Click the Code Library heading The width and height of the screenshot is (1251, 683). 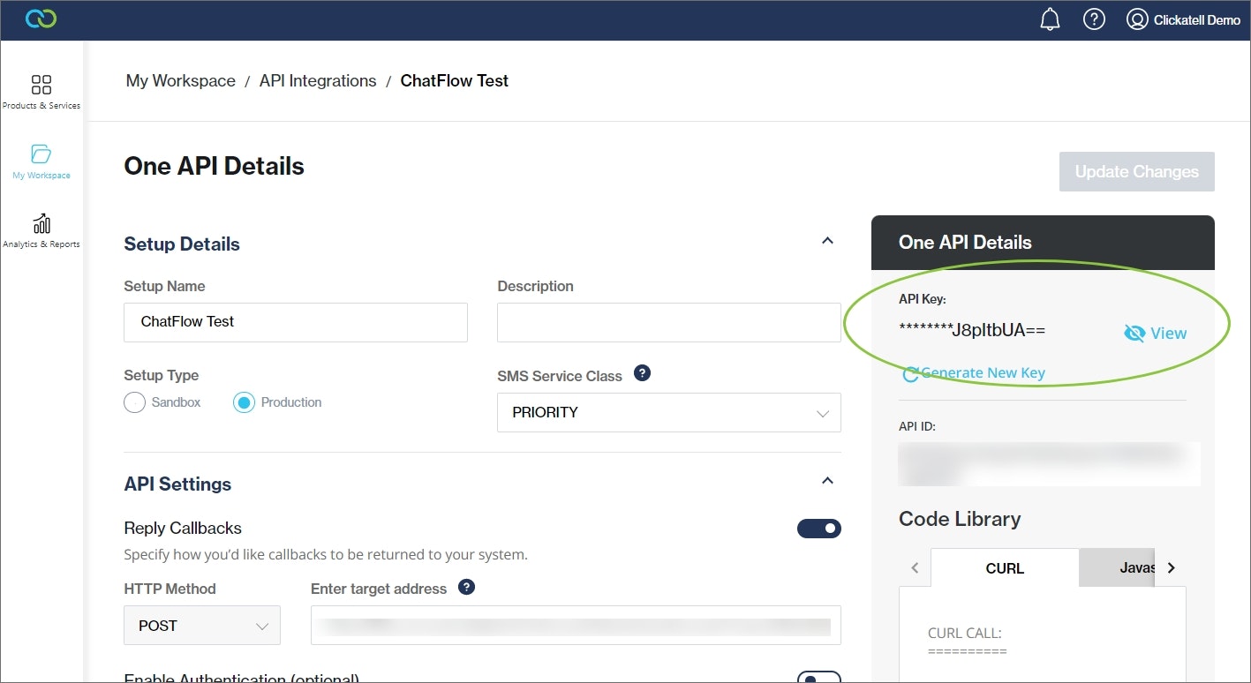(960, 519)
